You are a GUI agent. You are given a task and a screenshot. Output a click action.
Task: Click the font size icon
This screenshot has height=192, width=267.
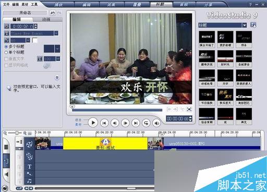(7, 40)
